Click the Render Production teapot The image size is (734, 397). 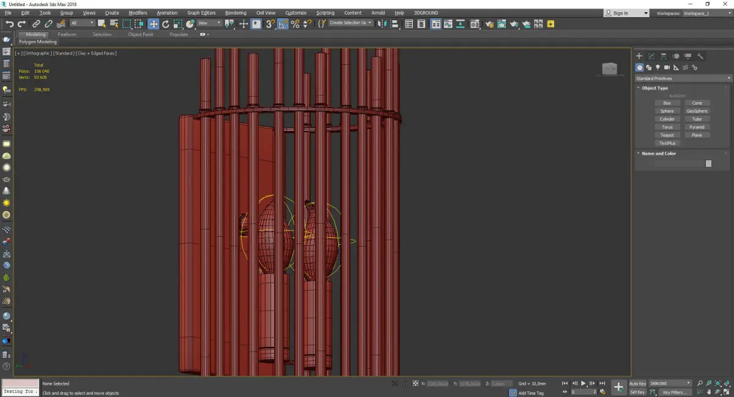tap(514, 24)
